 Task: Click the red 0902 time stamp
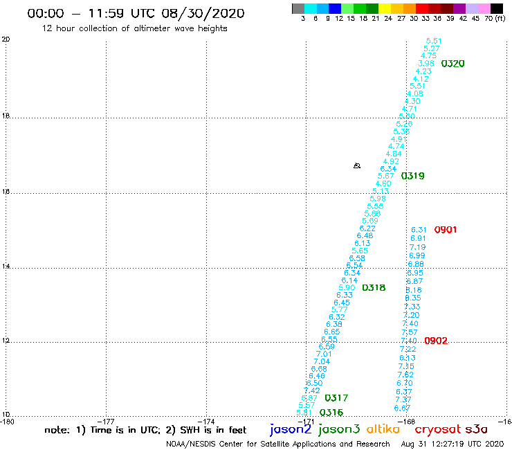click(x=436, y=341)
